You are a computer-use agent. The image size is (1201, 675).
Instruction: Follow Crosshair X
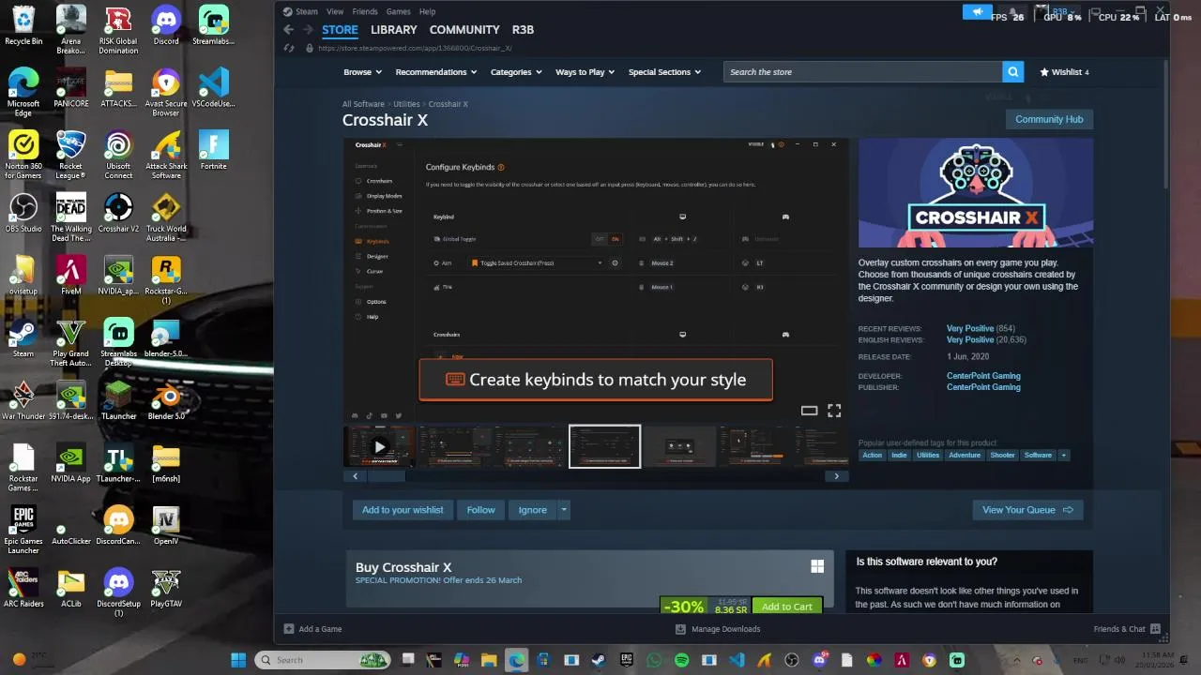480,510
